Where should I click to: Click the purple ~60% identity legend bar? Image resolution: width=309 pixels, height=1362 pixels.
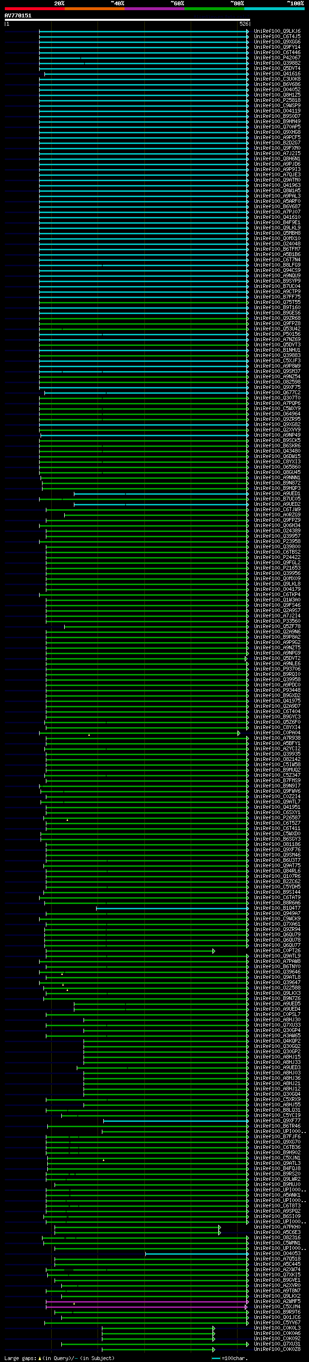tap(155, 9)
